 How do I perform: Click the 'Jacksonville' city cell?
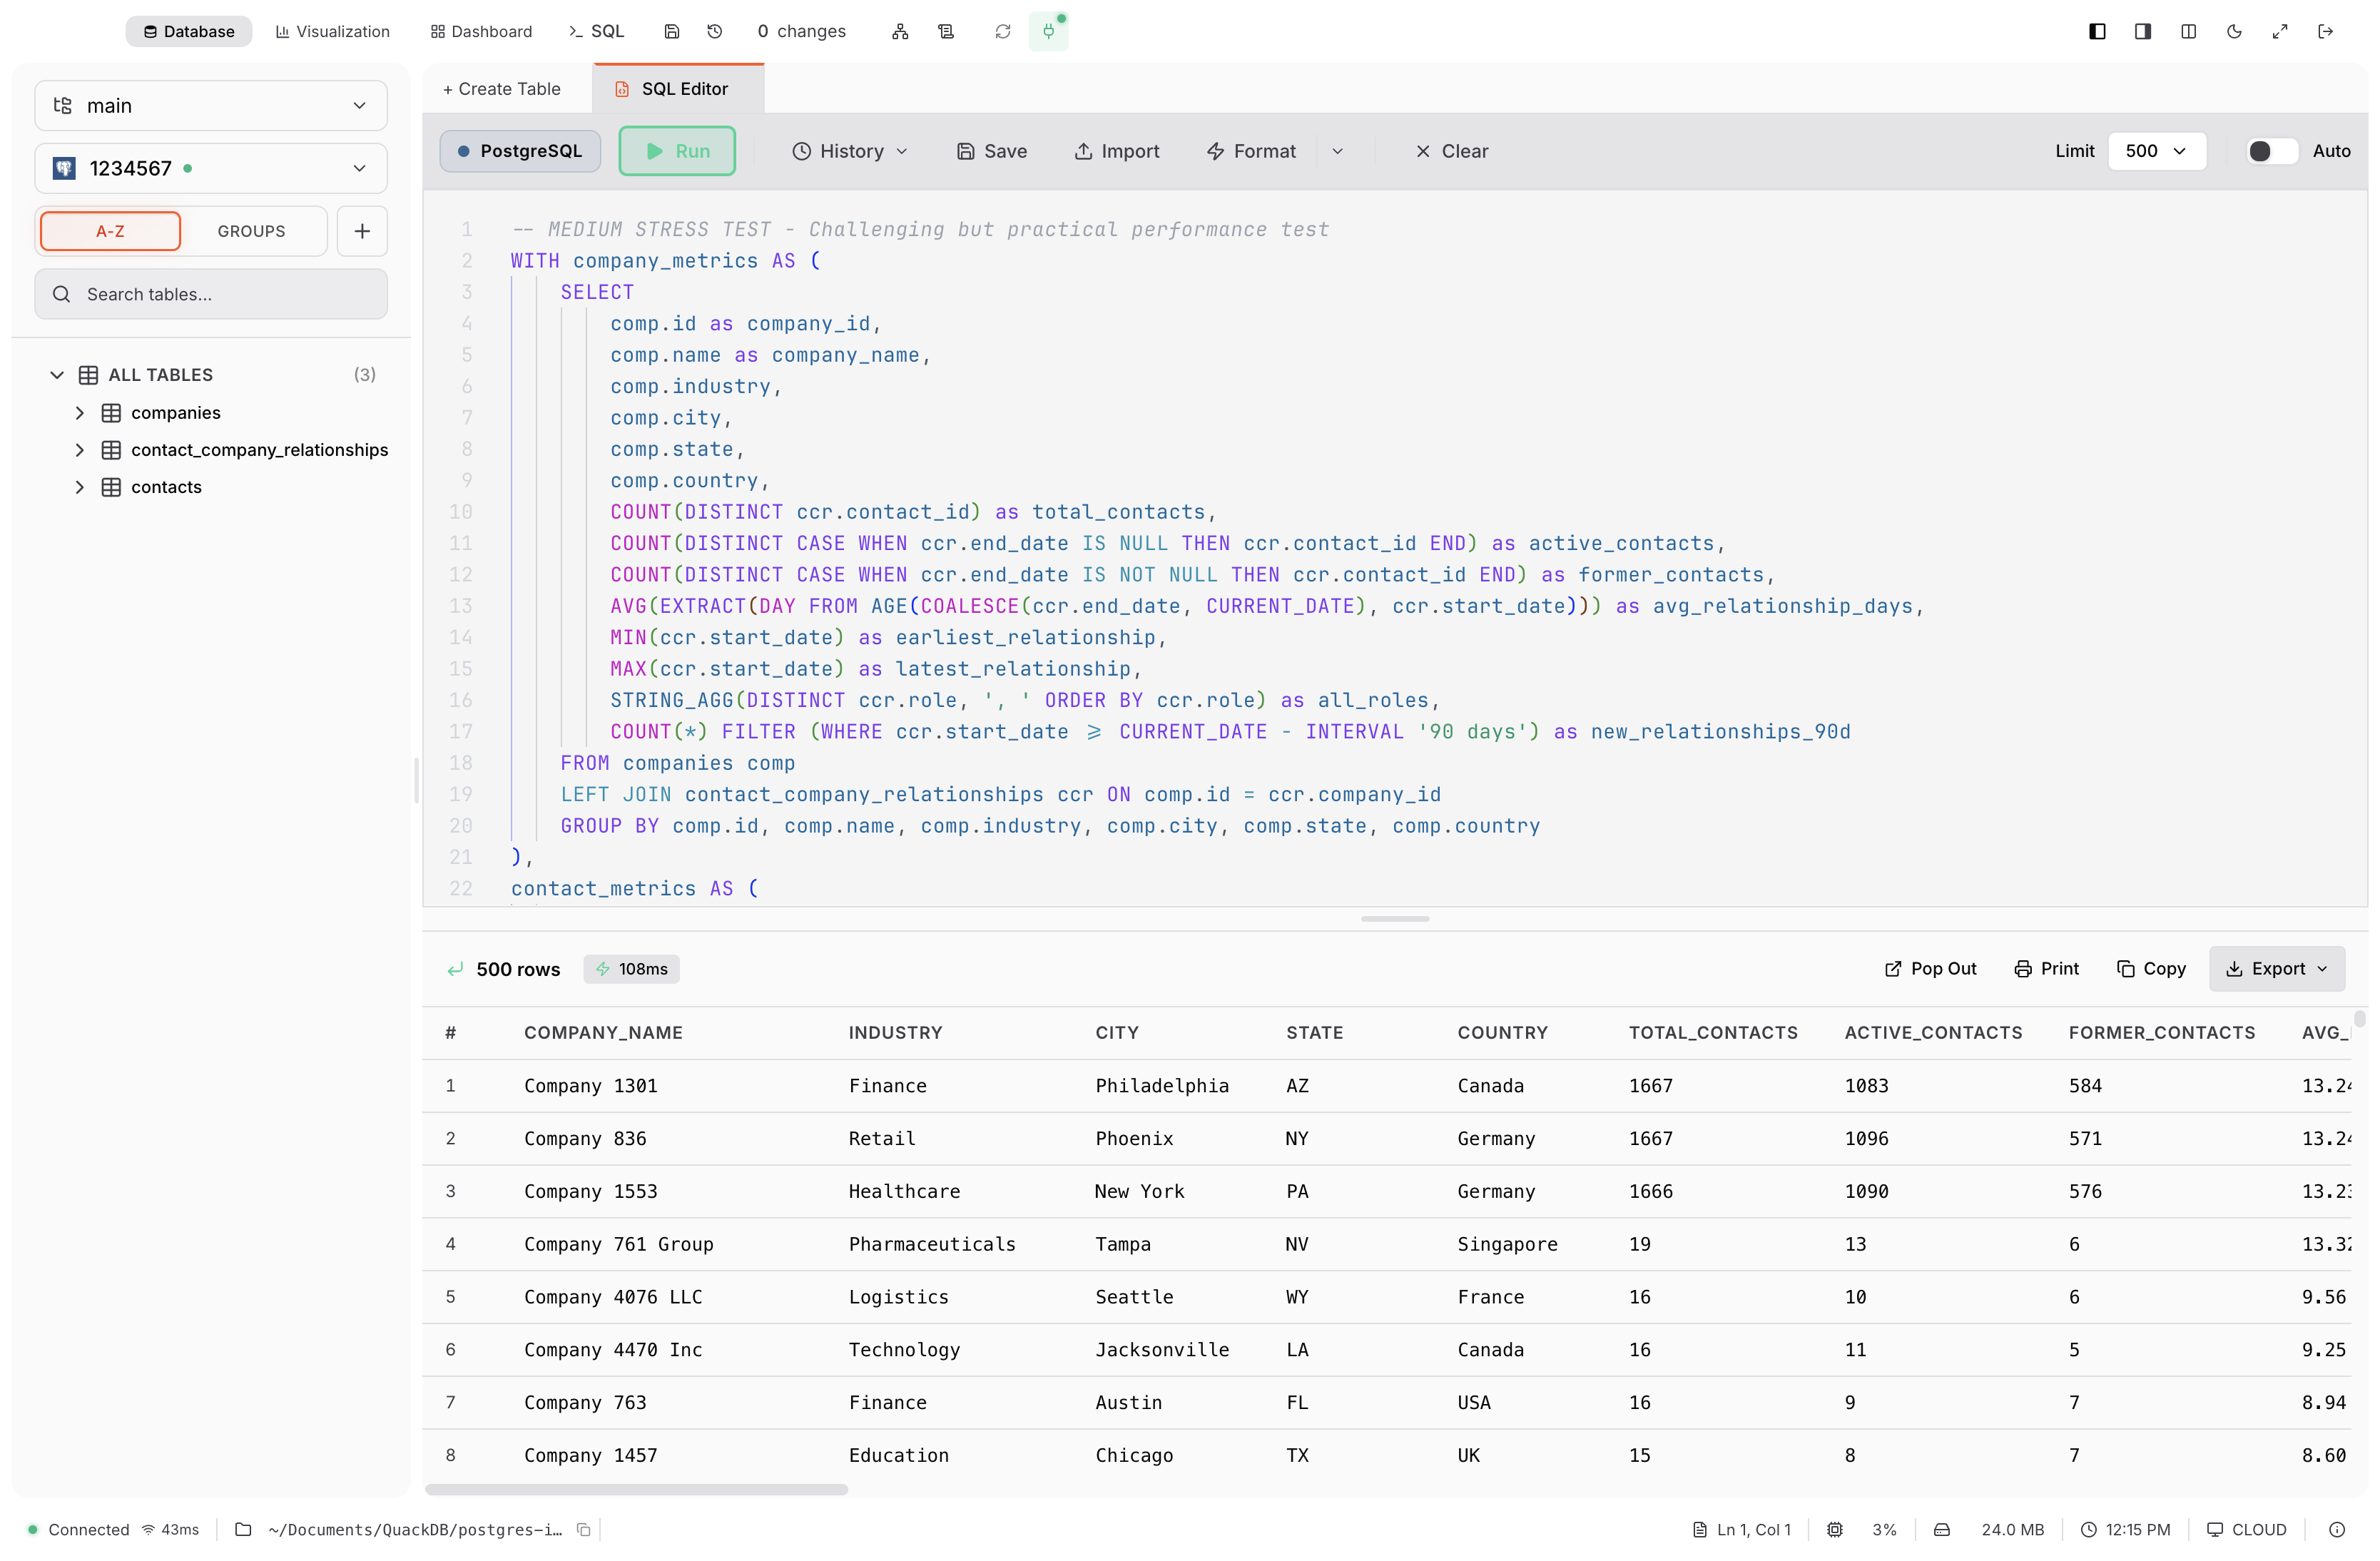[x=1162, y=1349]
